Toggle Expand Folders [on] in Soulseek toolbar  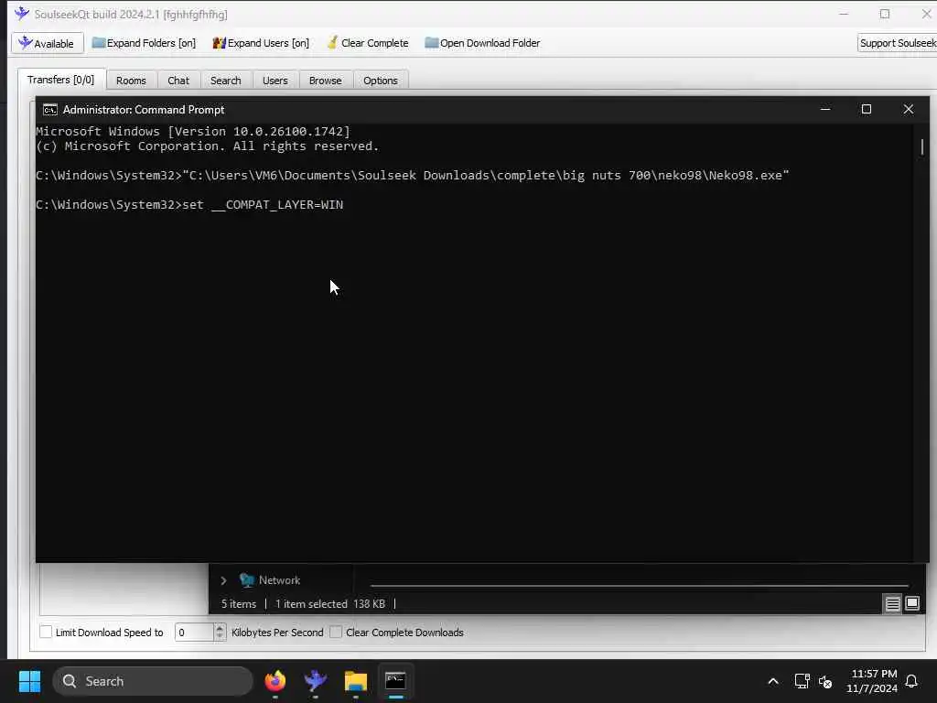pyautogui.click(x=144, y=43)
